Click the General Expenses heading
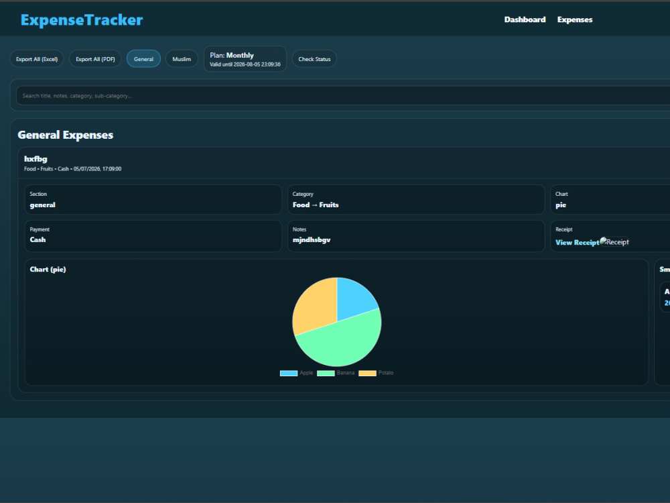The image size is (670, 503). (66, 135)
